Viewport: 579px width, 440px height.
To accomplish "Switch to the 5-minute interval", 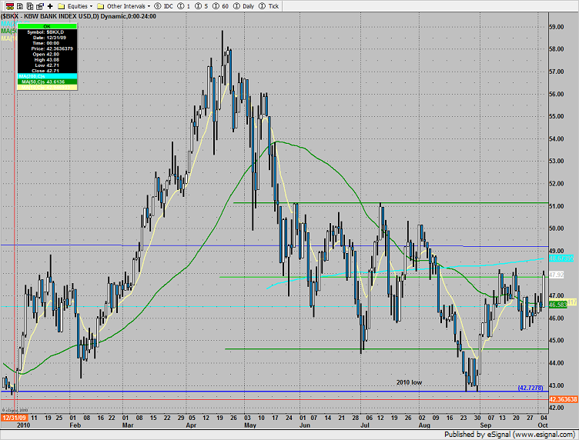I will point(204,5).
